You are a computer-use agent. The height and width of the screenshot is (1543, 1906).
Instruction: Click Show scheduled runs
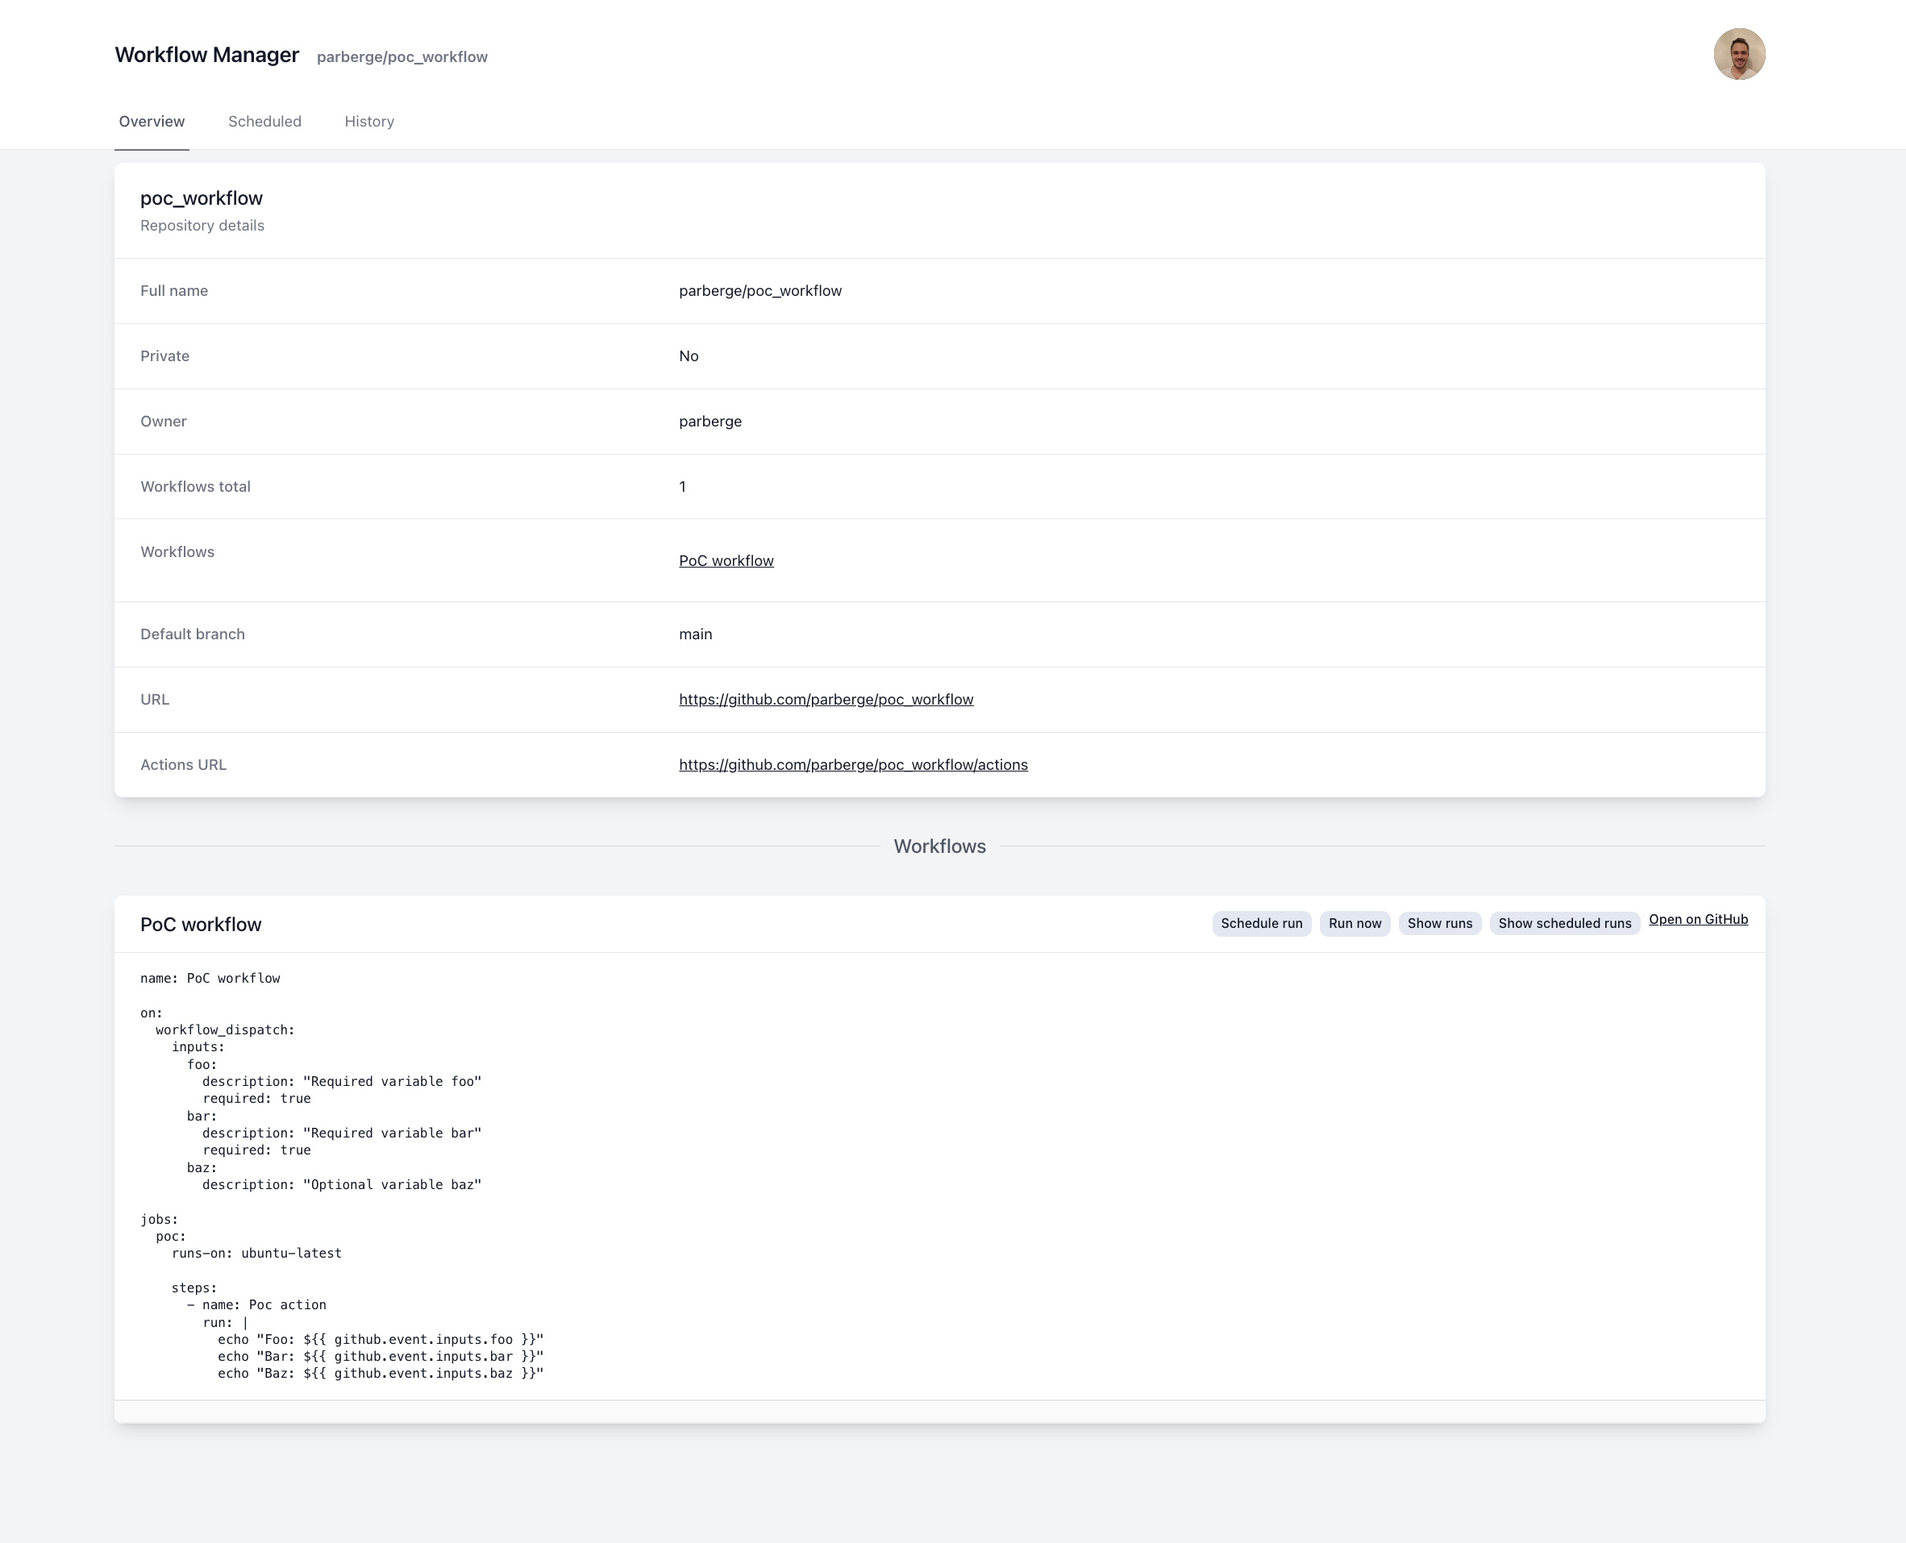pyautogui.click(x=1565, y=924)
